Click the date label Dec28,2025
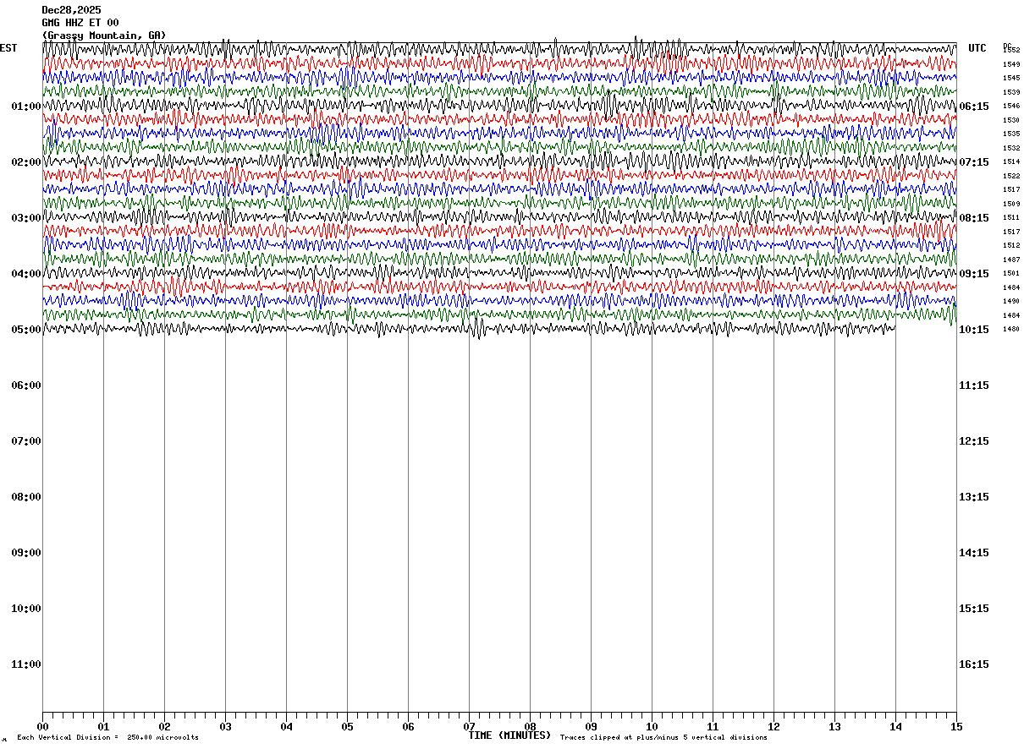1024x749 pixels. coord(72,10)
